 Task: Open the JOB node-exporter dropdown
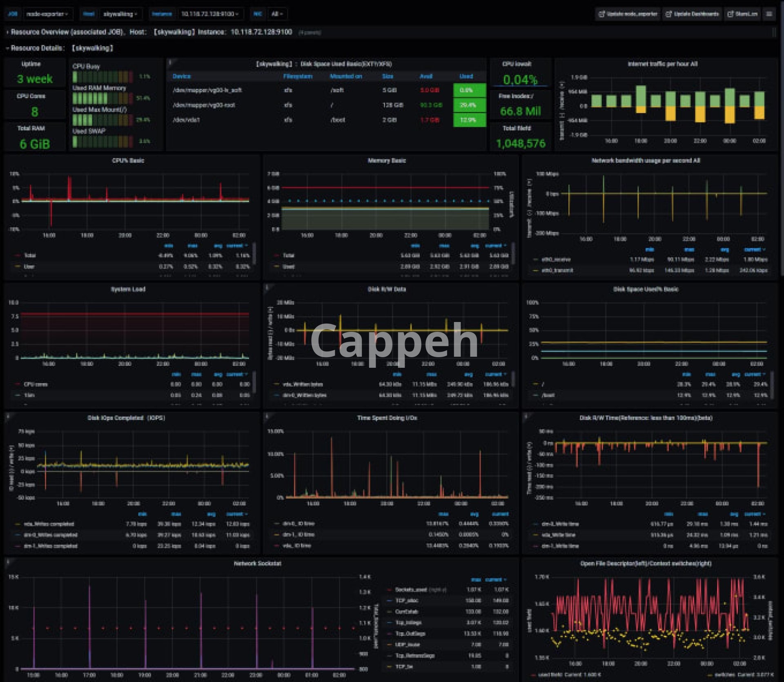(x=48, y=14)
